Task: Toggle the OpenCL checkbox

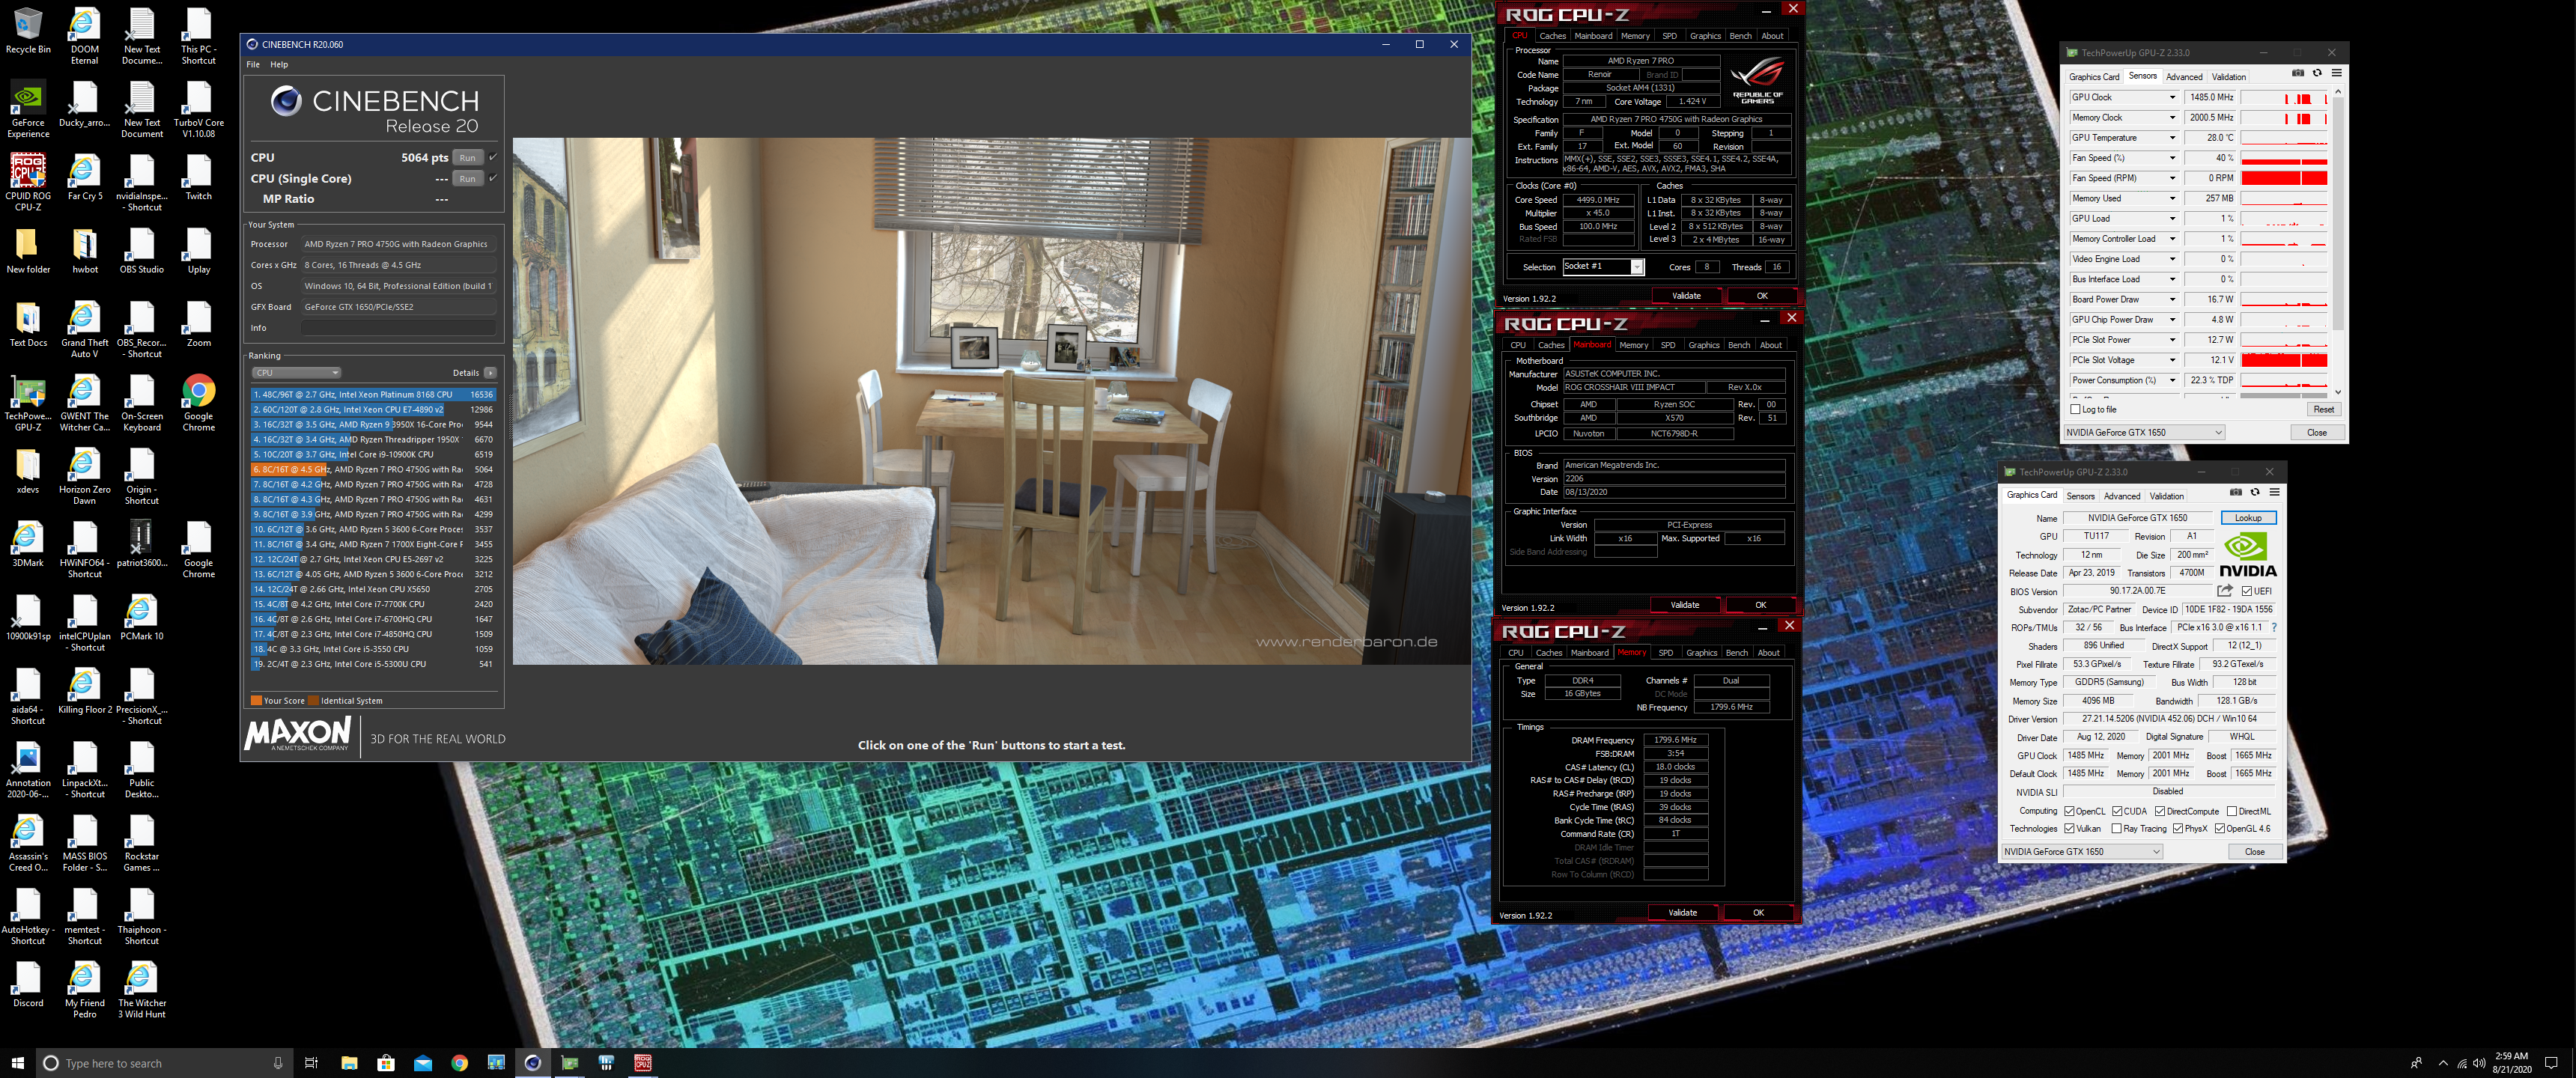Action: (x=2069, y=811)
